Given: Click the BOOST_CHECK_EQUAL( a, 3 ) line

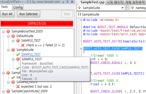Looking at the screenshot, I should tap(113, 63).
